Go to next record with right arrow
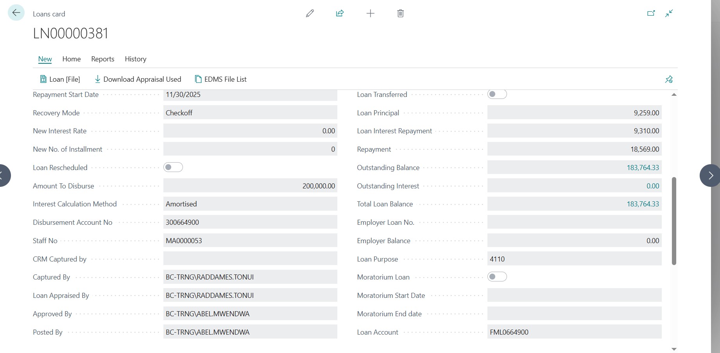This screenshot has width=720, height=353. (x=710, y=176)
